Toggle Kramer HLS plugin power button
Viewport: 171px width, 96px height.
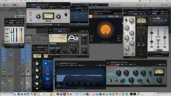(x=126, y=13)
